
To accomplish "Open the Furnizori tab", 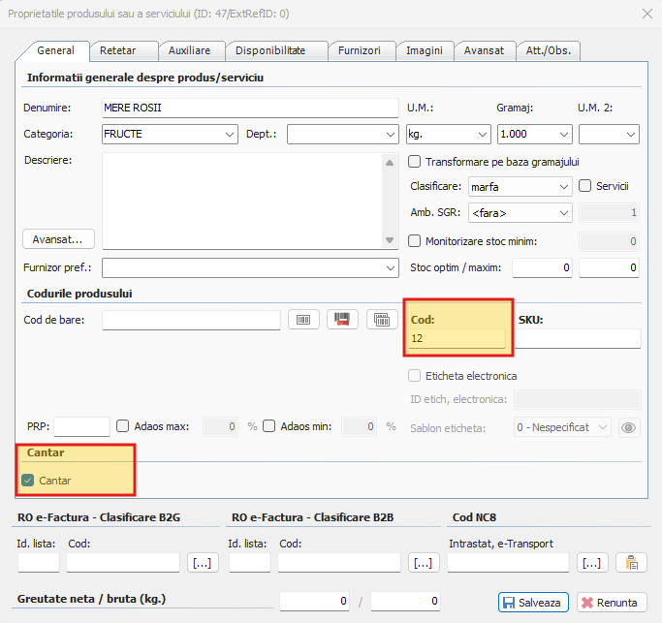I will tap(361, 50).
